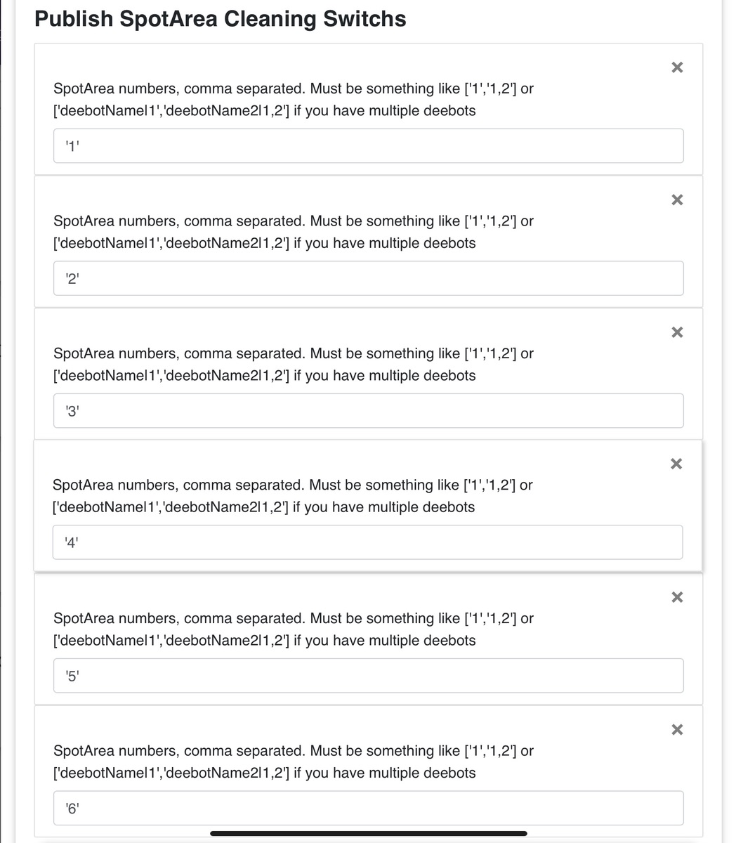Click the X icon for SpotArea '6'
Screen dimensions: 736x843
click(x=676, y=729)
